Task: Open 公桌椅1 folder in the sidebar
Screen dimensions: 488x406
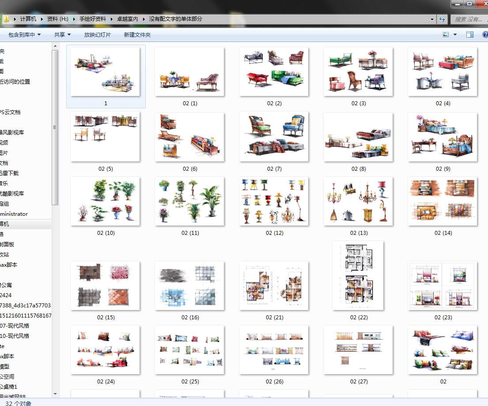Action: pyautogui.click(x=9, y=387)
